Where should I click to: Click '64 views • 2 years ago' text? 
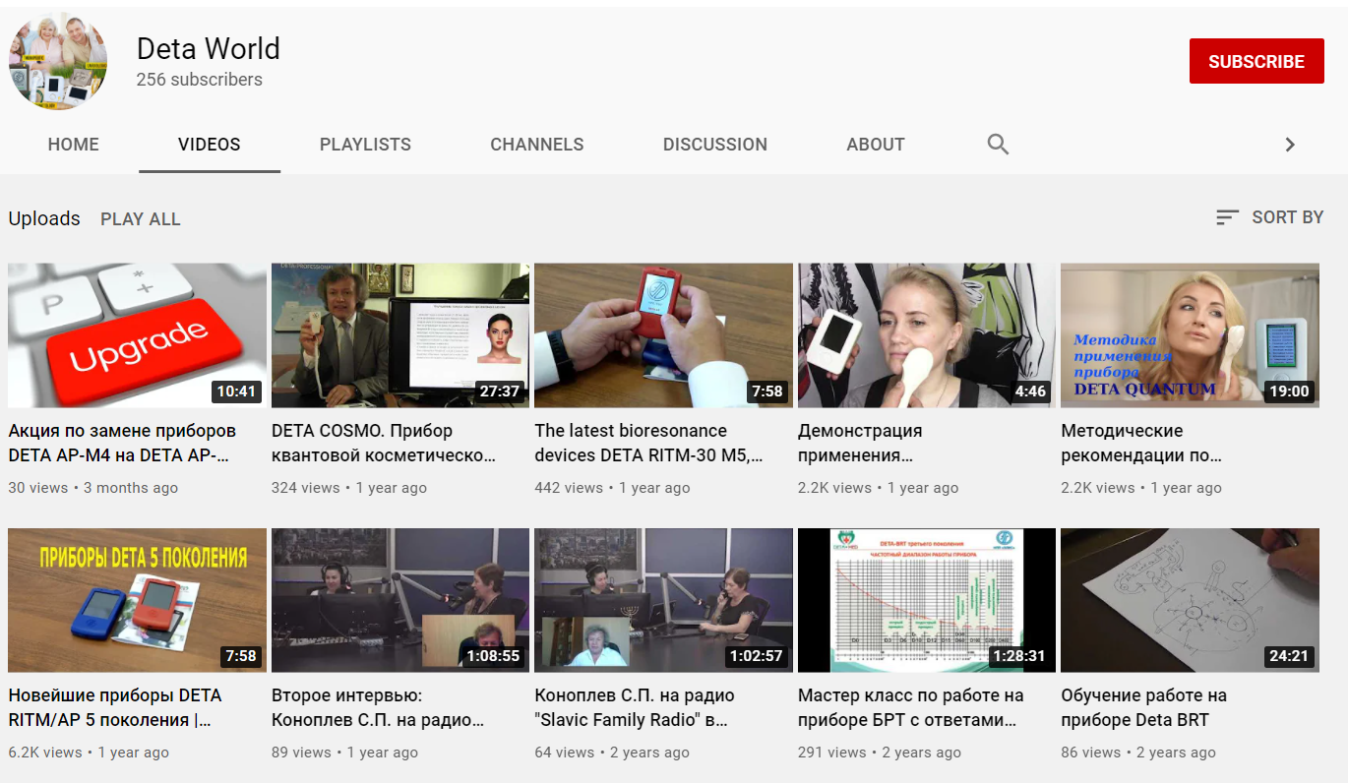click(x=612, y=753)
